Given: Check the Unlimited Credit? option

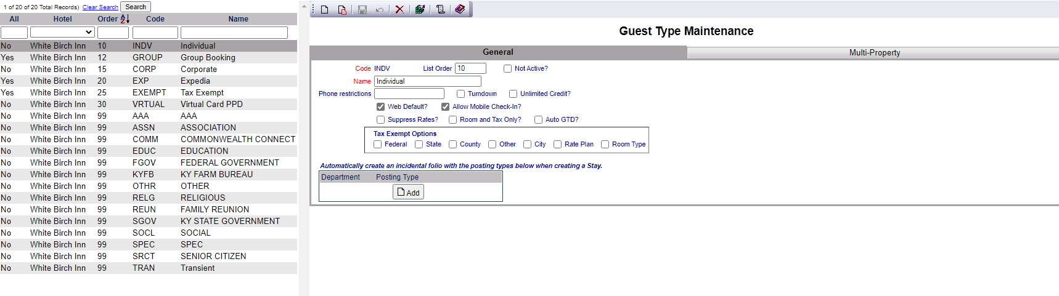Looking at the screenshot, I should click(x=513, y=94).
